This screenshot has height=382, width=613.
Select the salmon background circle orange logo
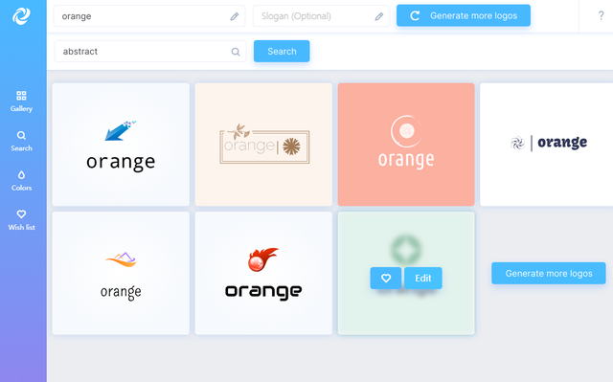(406, 145)
